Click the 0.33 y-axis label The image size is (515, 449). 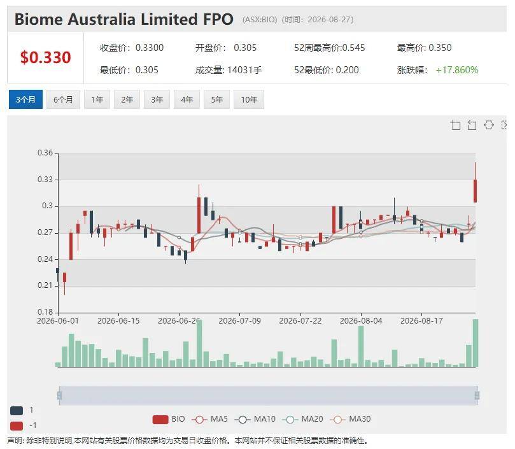click(x=45, y=180)
